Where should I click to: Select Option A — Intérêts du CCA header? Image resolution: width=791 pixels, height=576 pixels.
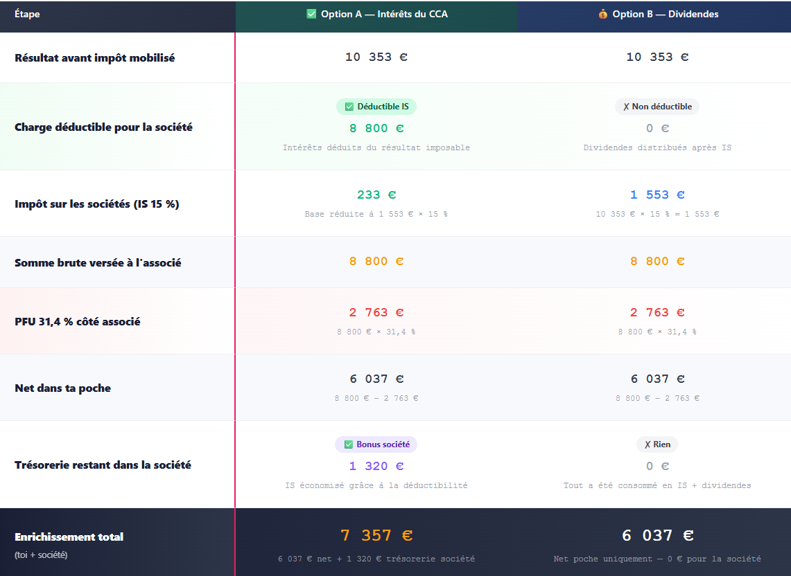[x=376, y=16]
